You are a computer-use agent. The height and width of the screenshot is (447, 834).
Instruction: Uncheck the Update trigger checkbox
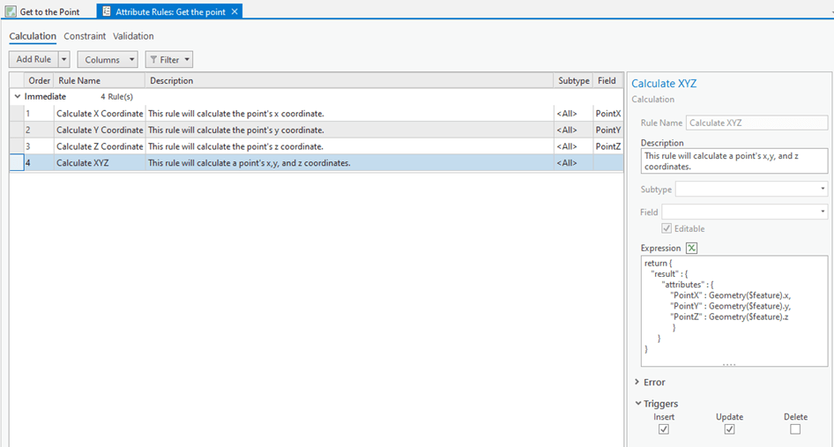point(729,428)
